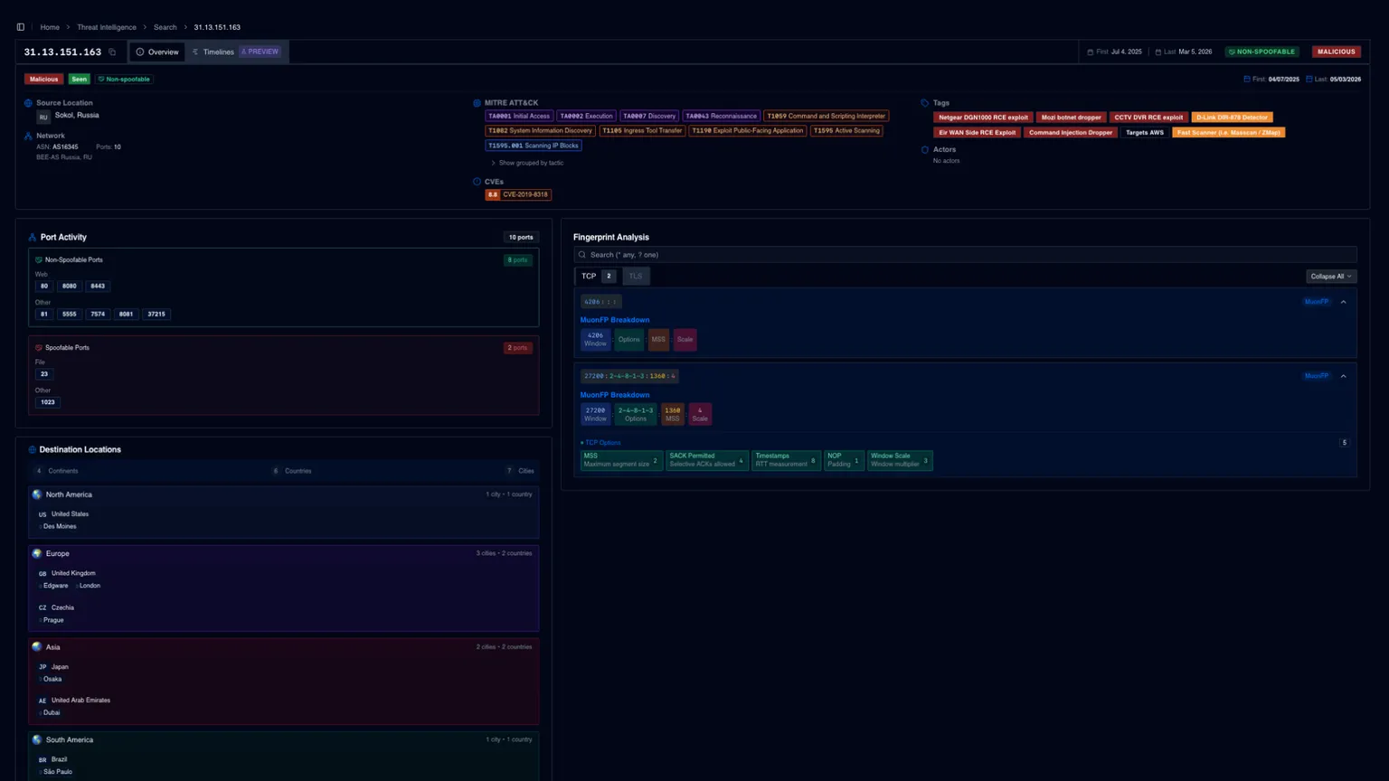Switch to the Timelines tab
This screenshot has height=781, width=1389.
click(216, 52)
